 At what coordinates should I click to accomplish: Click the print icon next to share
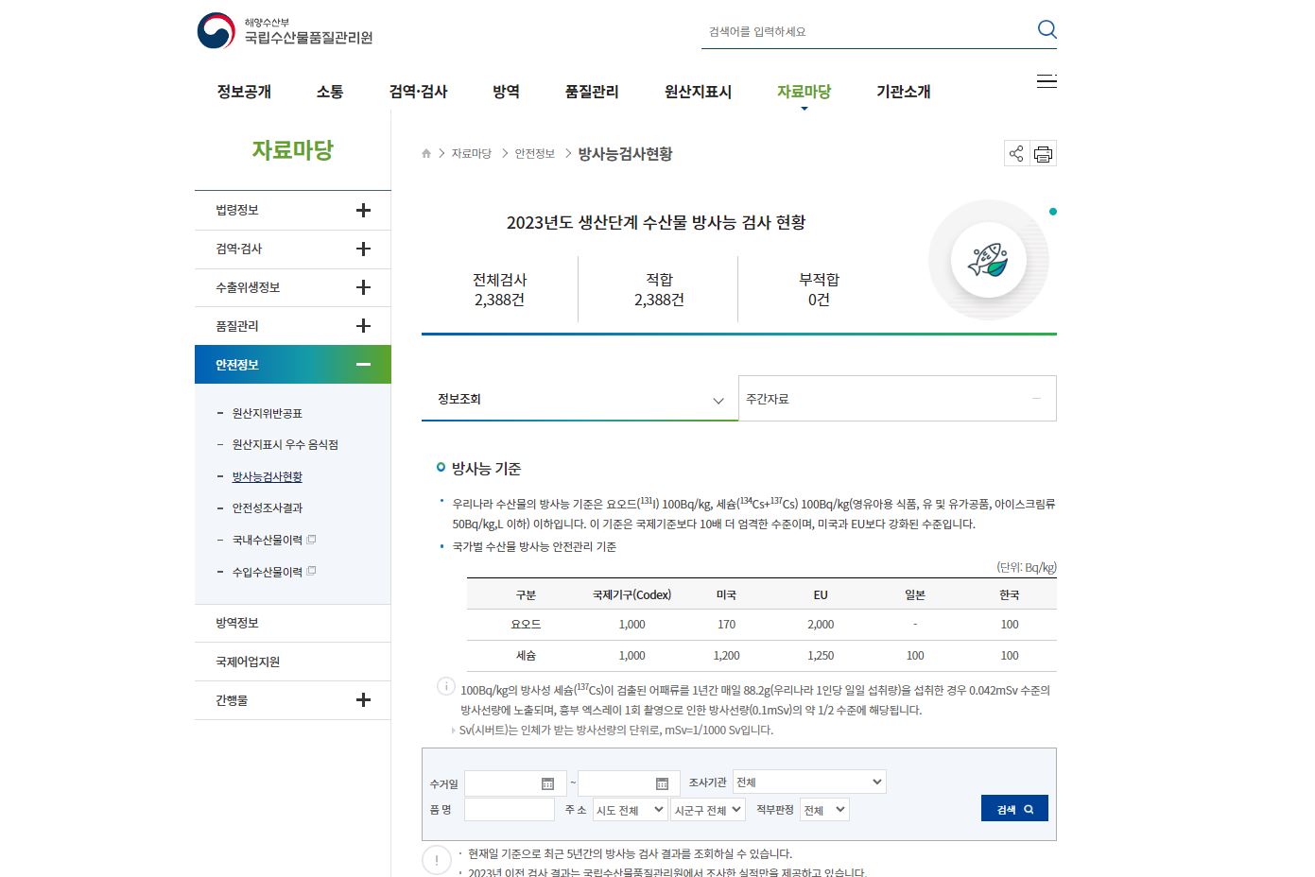pos(1044,153)
